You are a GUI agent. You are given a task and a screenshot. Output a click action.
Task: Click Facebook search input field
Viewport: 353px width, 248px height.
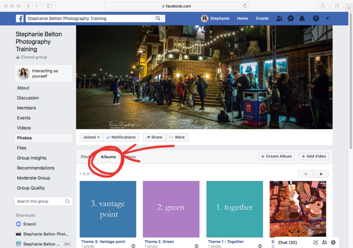(89, 19)
